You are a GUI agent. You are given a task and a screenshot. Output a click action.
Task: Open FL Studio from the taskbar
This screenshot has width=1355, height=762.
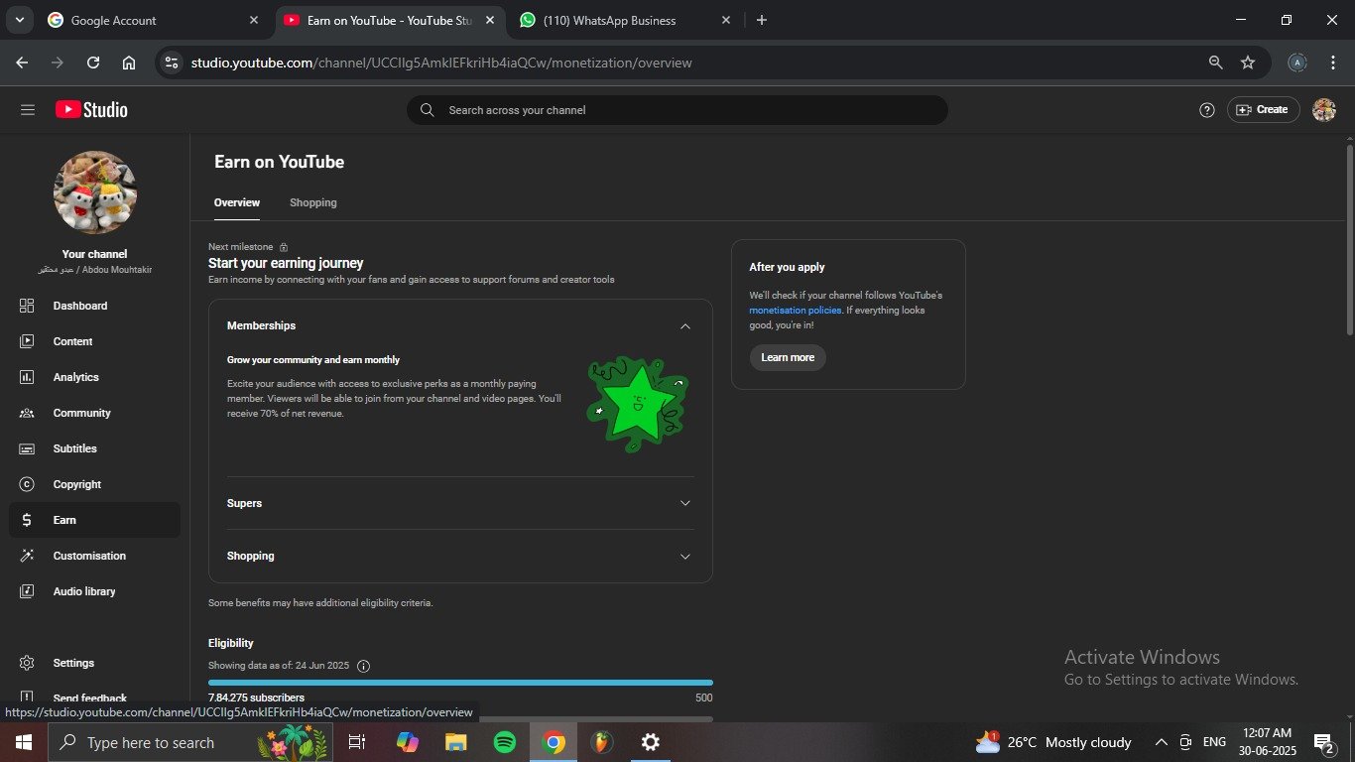pos(601,742)
